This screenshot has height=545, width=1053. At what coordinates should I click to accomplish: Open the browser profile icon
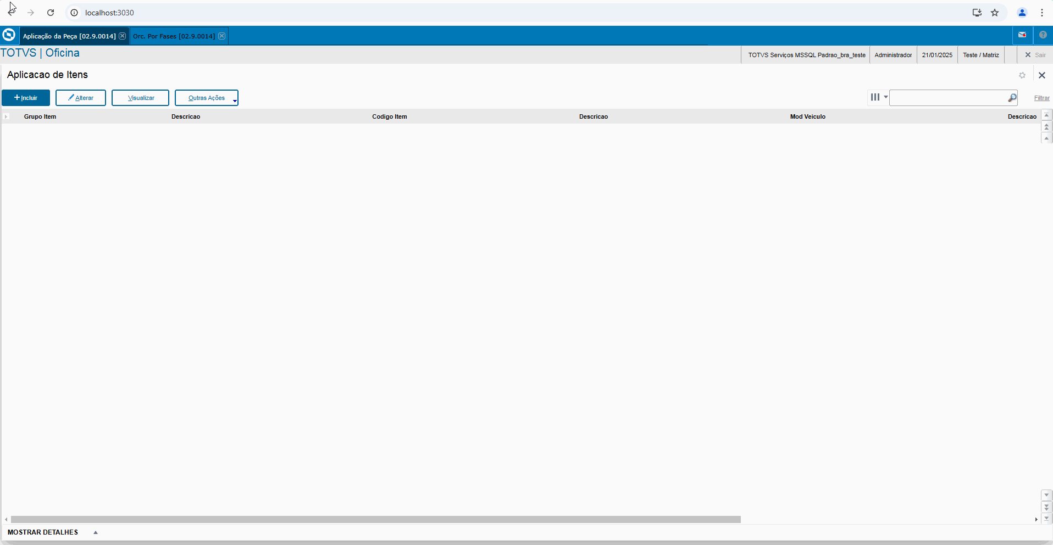tap(1022, 13)
